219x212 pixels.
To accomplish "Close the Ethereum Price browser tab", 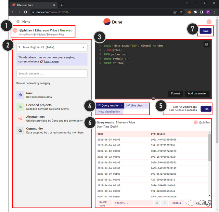I will point(54,5).
